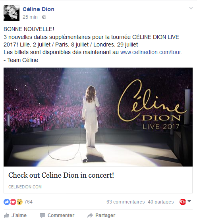Click the blue Like reaction icon
Viewport: 197px width, 221px height.
click(7, 202)
